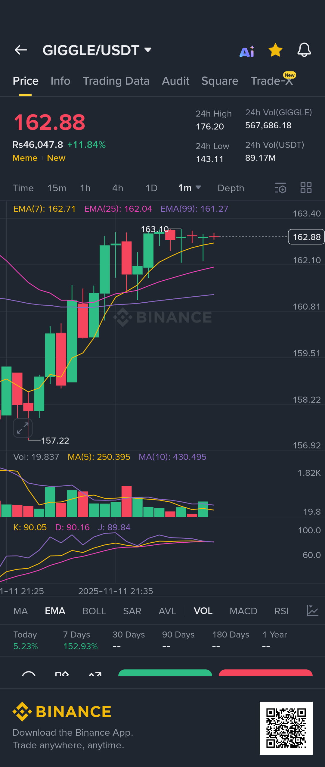Tap the D: 90.16 KDJ value

coord(73,527)
